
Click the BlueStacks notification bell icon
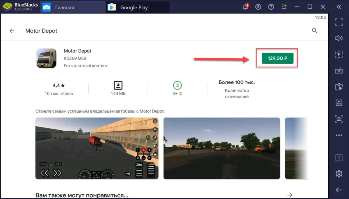pos(246,7)
